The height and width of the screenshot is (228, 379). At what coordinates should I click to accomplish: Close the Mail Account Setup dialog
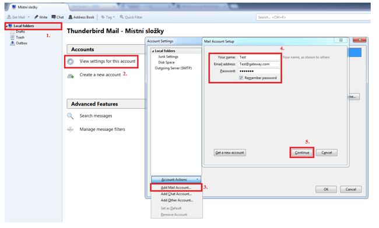coord(341,40)
